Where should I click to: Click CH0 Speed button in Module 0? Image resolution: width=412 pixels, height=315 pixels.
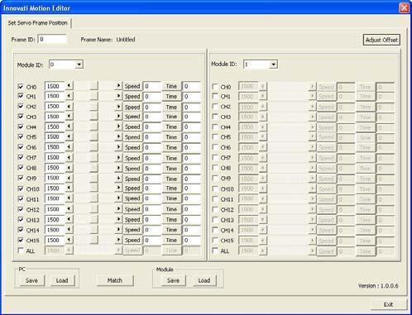coord(132,86)
